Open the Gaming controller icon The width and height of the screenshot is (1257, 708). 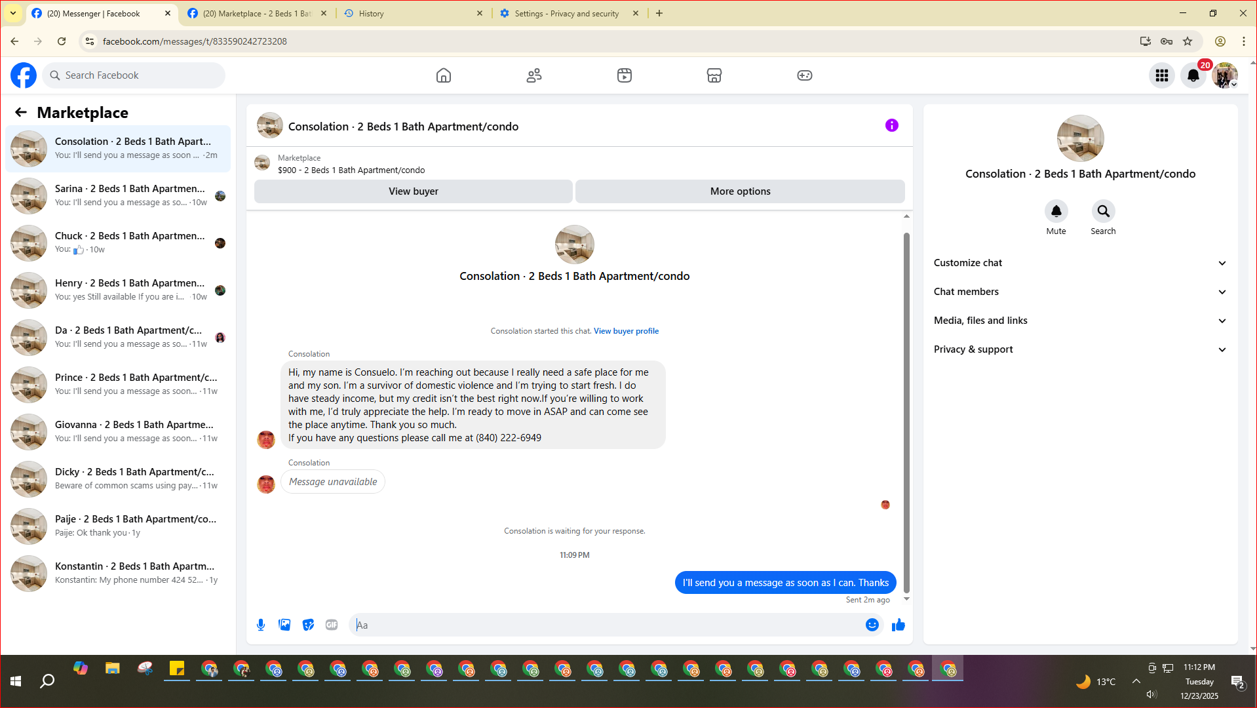pyautogui.click(x=805, y=75)
